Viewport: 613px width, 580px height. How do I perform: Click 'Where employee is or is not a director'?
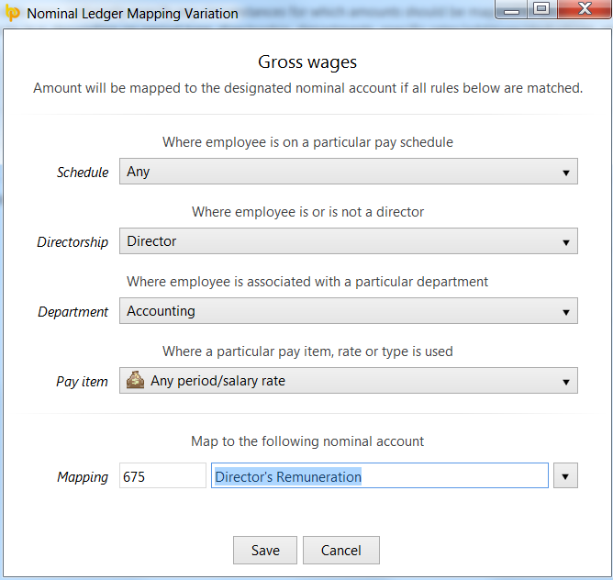(x=307, y=212)
